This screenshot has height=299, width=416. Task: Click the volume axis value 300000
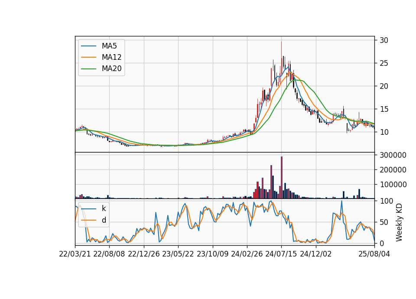[x=393, y=155]
